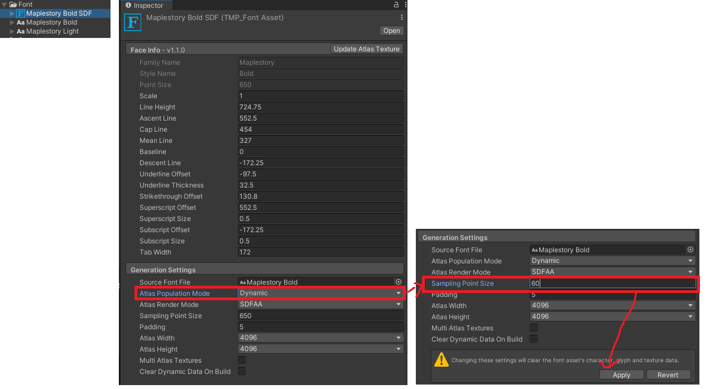The width and height of the screenshot is (710, 389).
Task: Open the three-dot options for Maplestory Bold SDF
Action: (x=401, y=17)
